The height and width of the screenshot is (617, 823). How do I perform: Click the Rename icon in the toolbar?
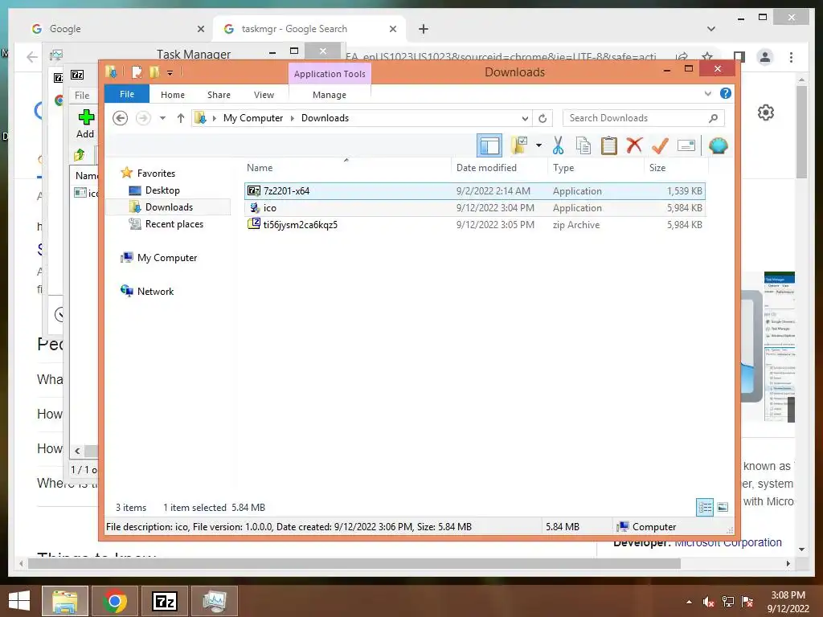coord(686,145)
